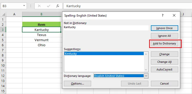Close the Spelling dialog with X
Viewport: 192px width, 94px height.
(x=174, y=15)
